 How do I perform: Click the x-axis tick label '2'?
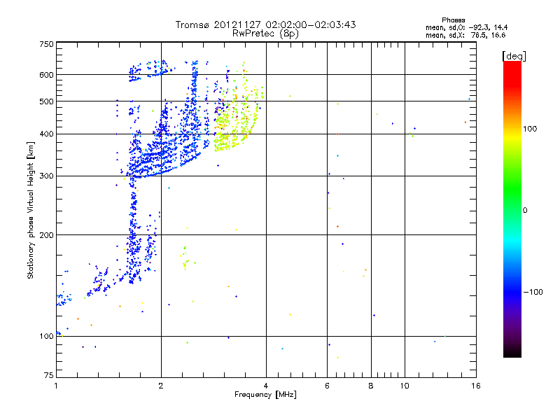click(161, 386)
